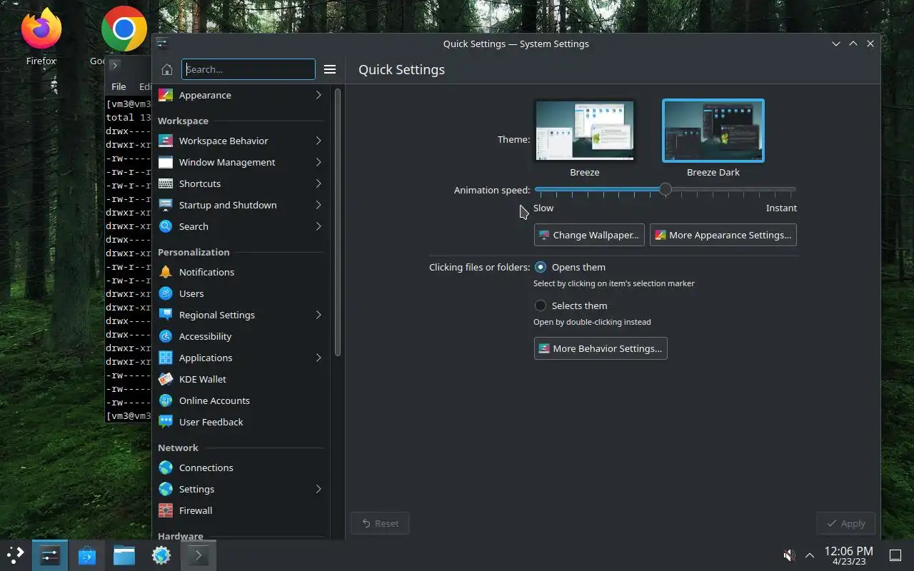The height and width of the screenshot is (571, 914).
Task: Open the Firewall settings entry
Action: (x=241, y=510)
